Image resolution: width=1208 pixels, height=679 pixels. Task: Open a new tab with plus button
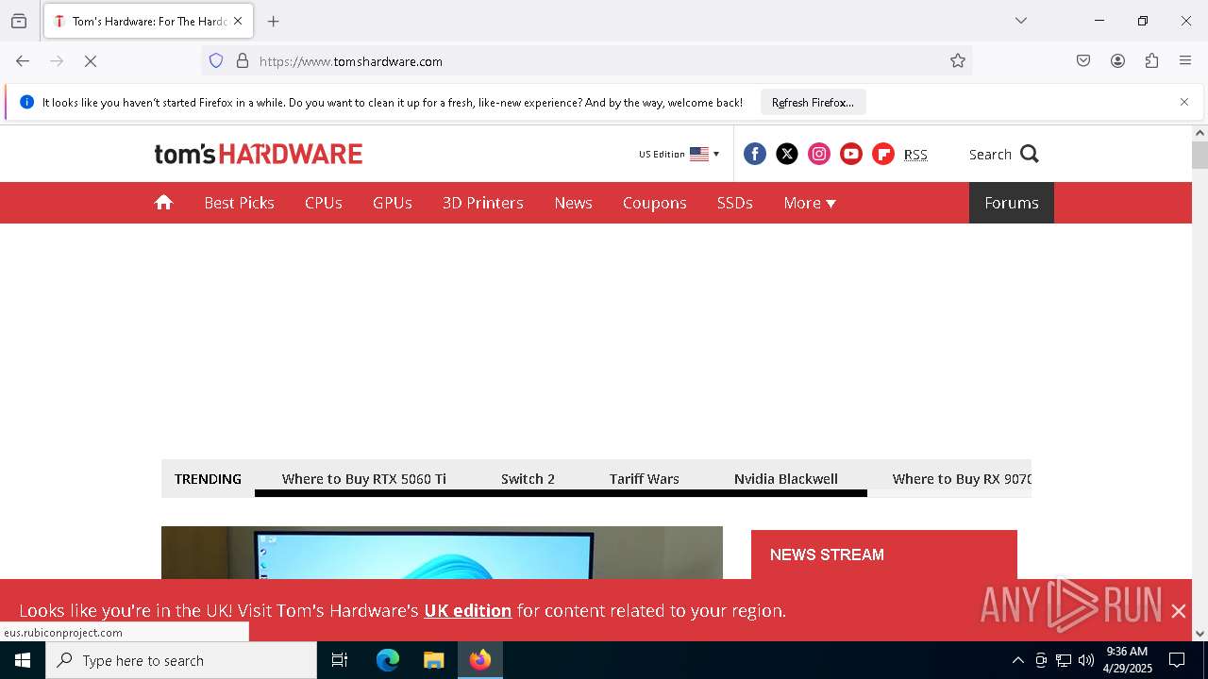coord(274,21)
